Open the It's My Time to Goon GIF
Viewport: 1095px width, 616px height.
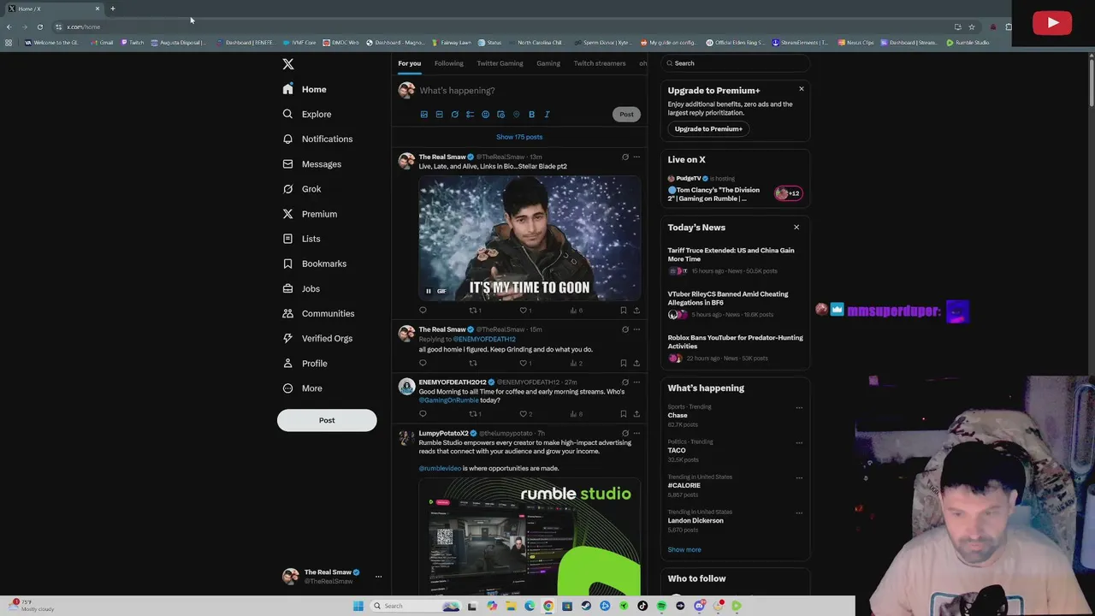[530, 238]
